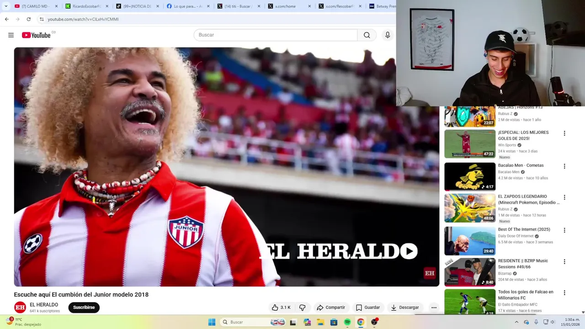Open options menu for Bacalao Men - Cometas
This screenshot has width=585, height=329.
tap(564, 166)
